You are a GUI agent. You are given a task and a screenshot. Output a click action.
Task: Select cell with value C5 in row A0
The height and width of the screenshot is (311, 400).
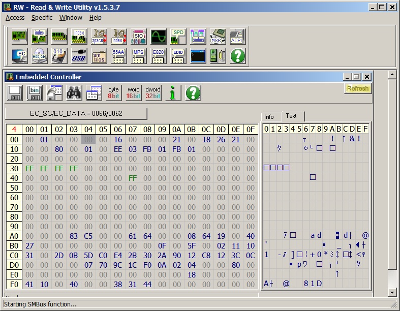(88, 236)
